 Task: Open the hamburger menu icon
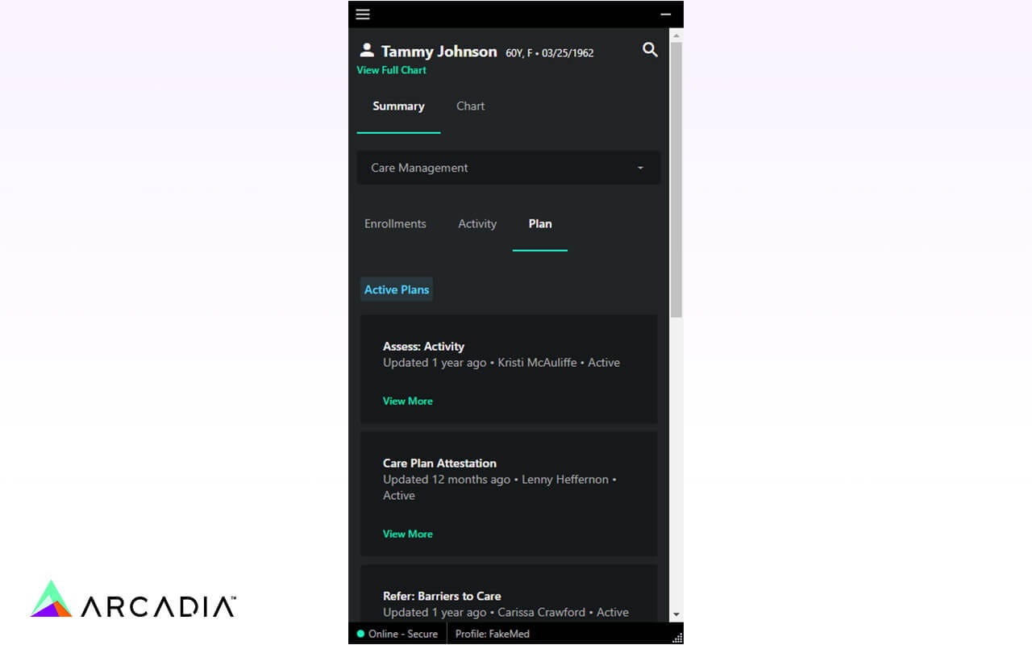coord(363,15)
